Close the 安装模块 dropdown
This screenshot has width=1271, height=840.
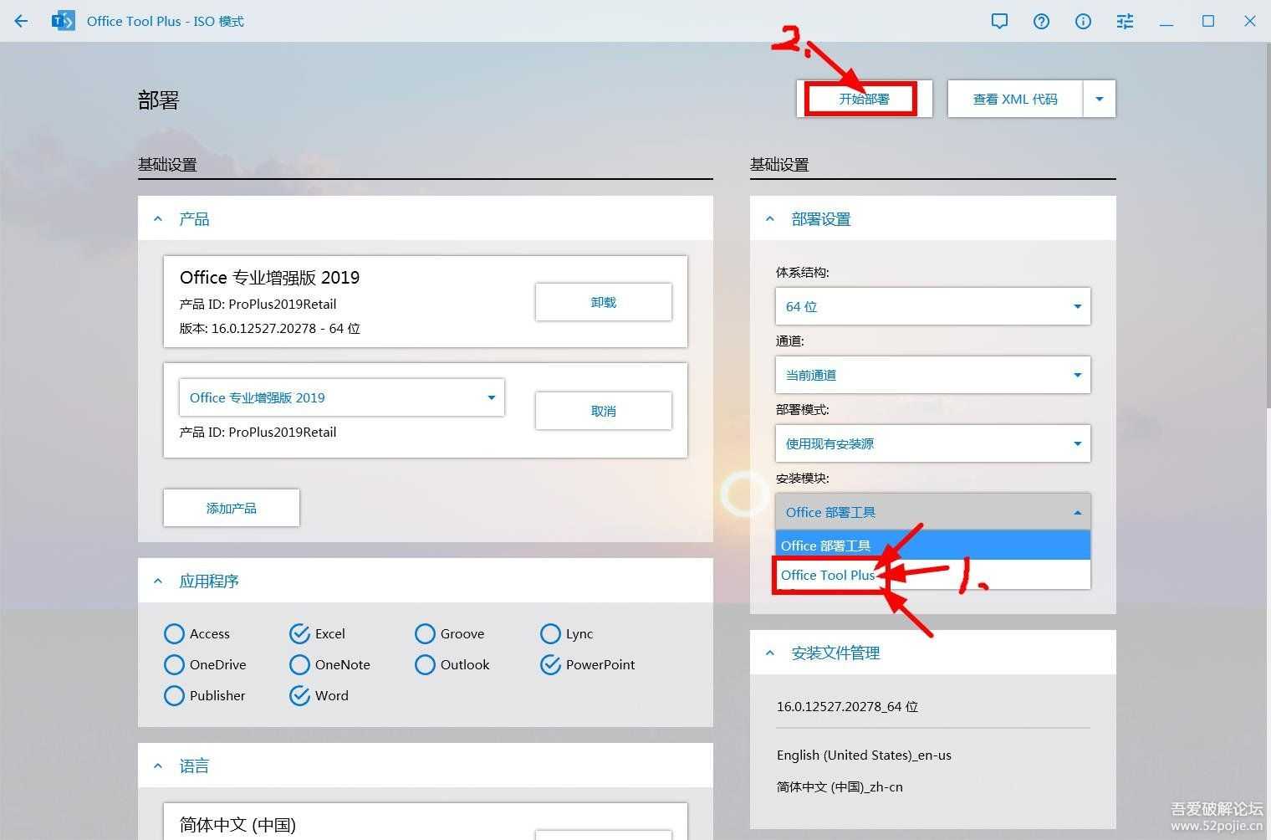click(933, 512)
